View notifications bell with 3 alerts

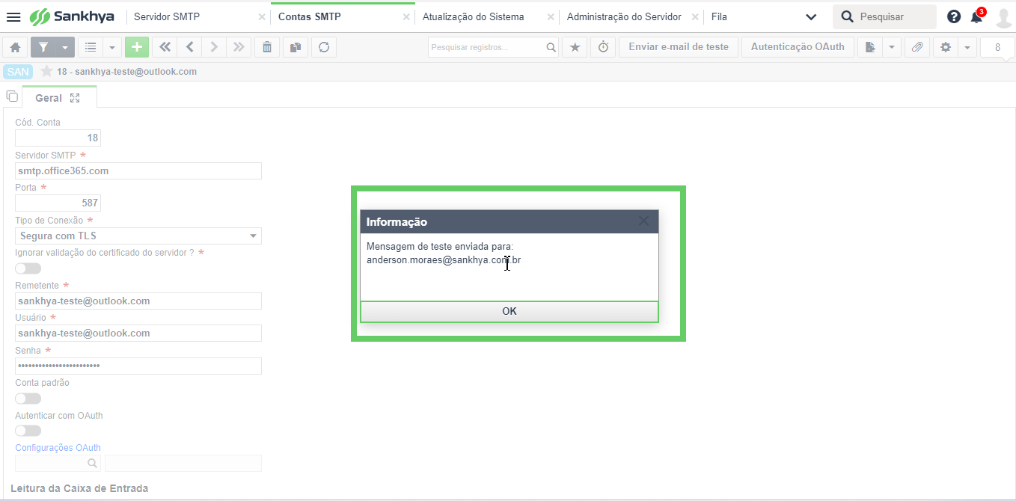pos(977,16)
